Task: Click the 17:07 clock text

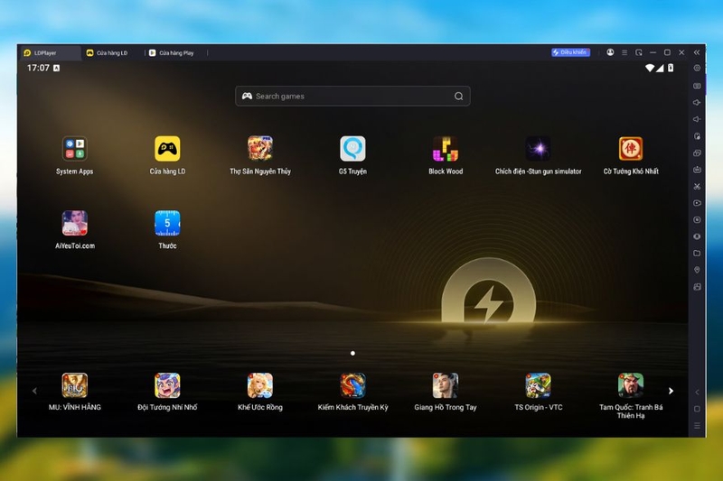Action: (38, 68)
